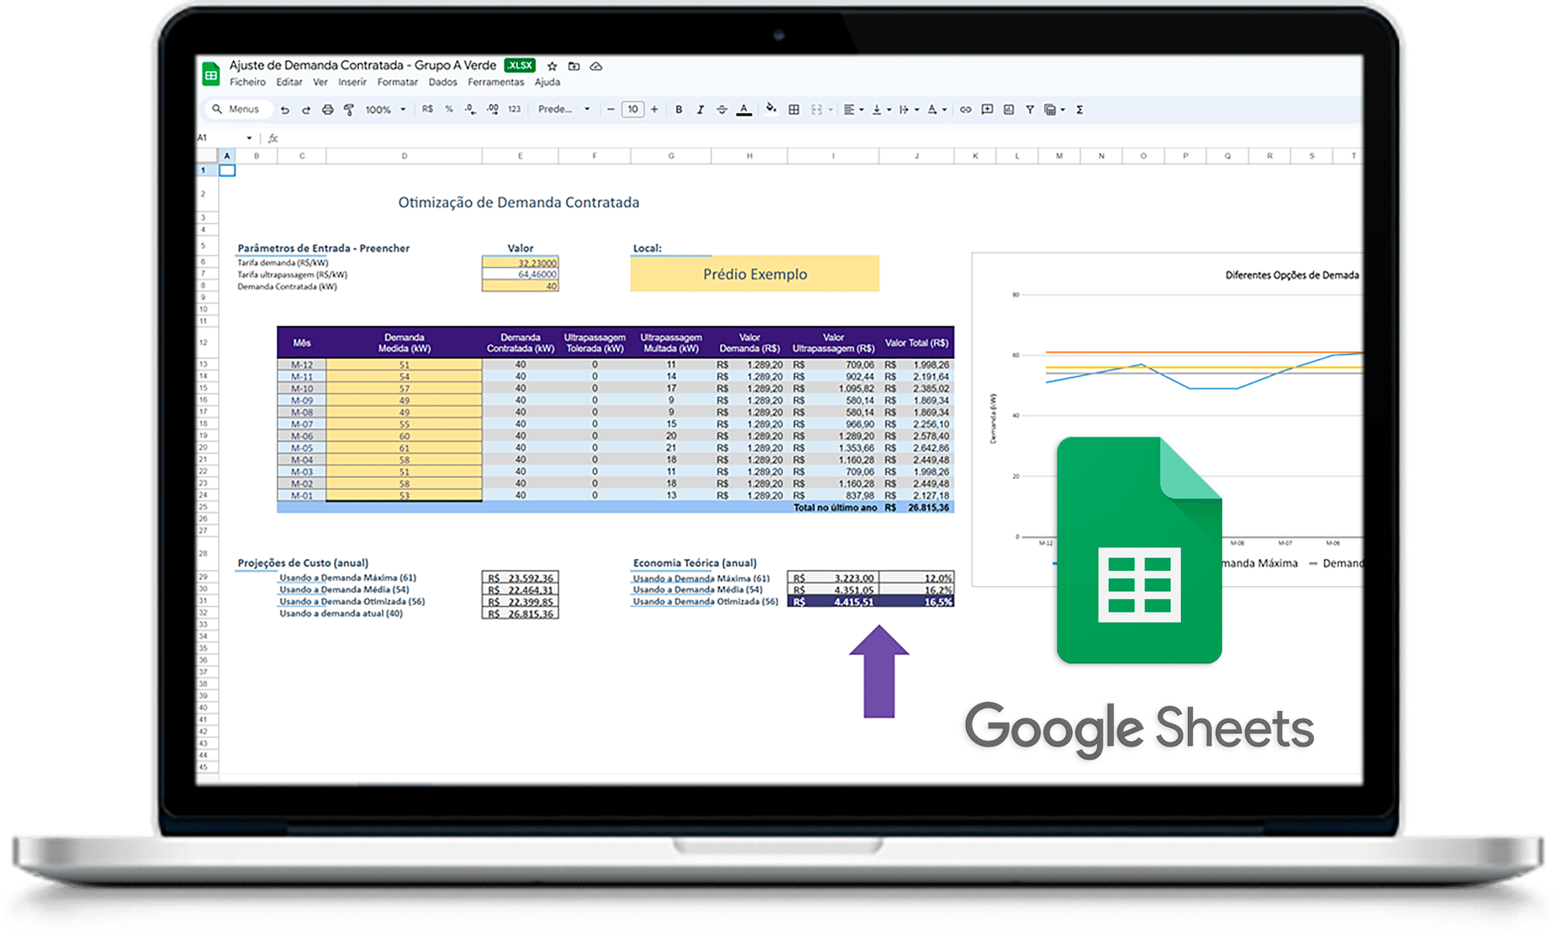Open table views icon

point(1050,110)
